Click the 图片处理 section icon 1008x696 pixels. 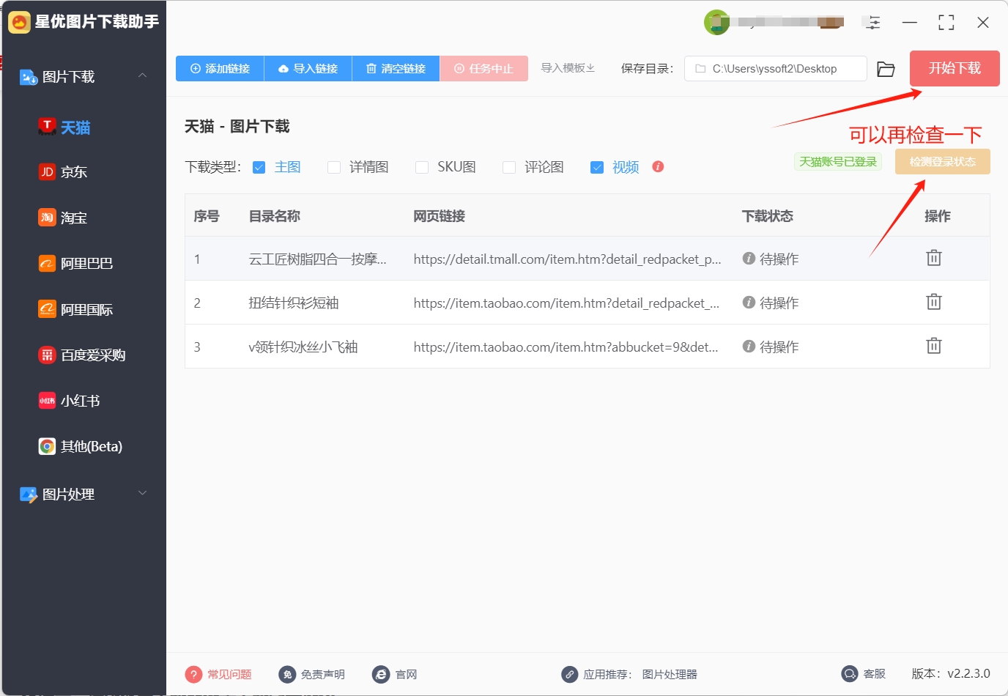point(29,495)
